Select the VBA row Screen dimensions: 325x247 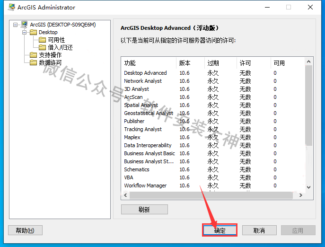click(213, 177)
